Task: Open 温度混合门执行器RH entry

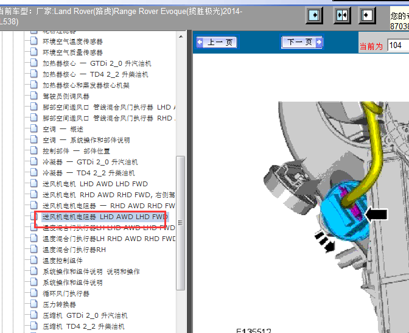Action: pyautogui.click(x=74, y=250)
